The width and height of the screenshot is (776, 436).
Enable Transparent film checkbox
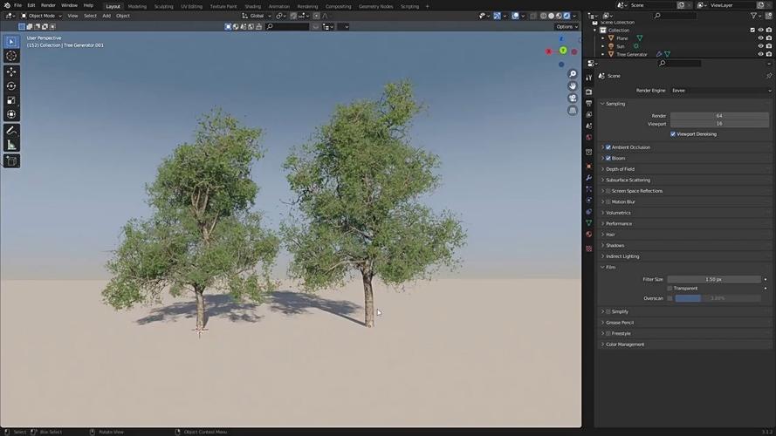[670, 288]
